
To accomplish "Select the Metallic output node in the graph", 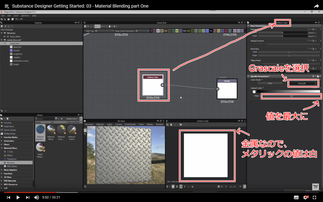I will pyautogui.click(x=227, y=89).
